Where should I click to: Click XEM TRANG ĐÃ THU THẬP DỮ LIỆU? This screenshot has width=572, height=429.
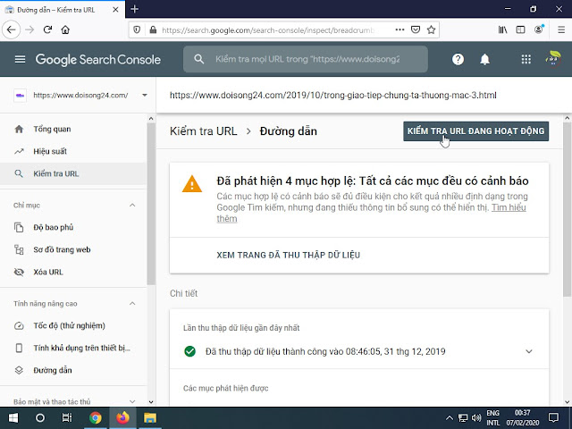point(288,255)
